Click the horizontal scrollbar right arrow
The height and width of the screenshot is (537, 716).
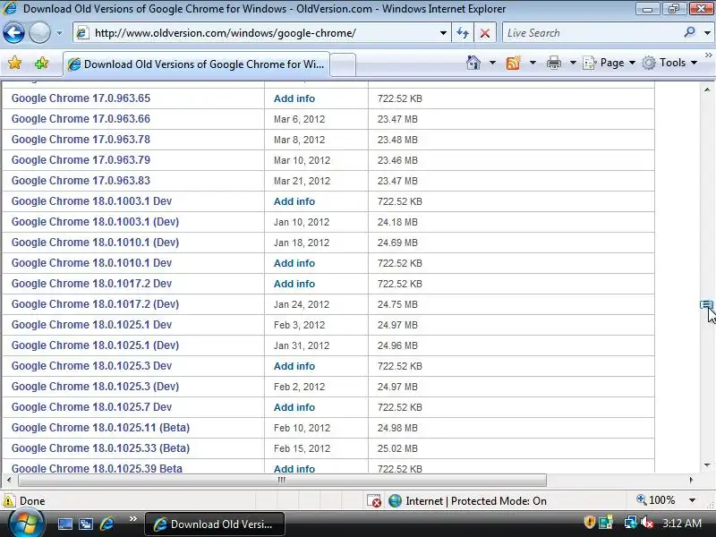click(x=691, y=480)
